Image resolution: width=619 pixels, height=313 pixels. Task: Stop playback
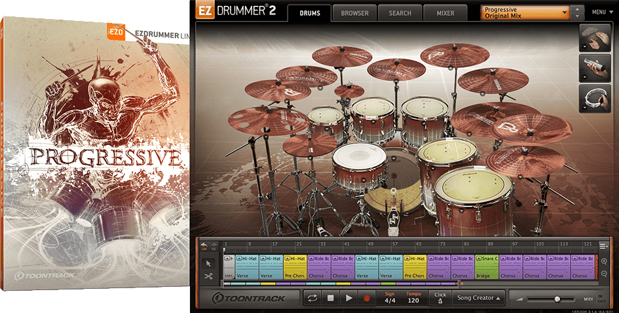tap(330, 299)
